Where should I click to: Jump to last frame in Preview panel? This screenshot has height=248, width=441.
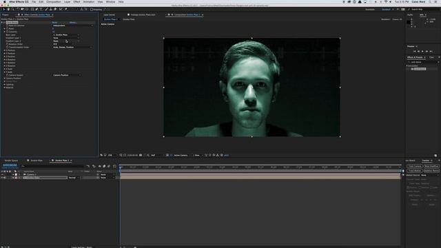click(x=431, y=52)
